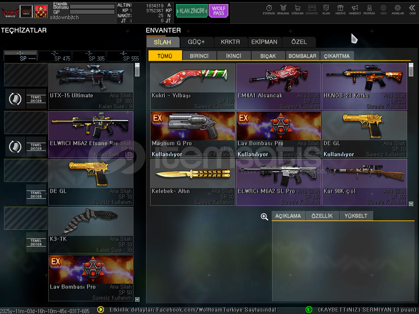
Task: Click the red star rank badge icon
Action: [x=41, y=11]
